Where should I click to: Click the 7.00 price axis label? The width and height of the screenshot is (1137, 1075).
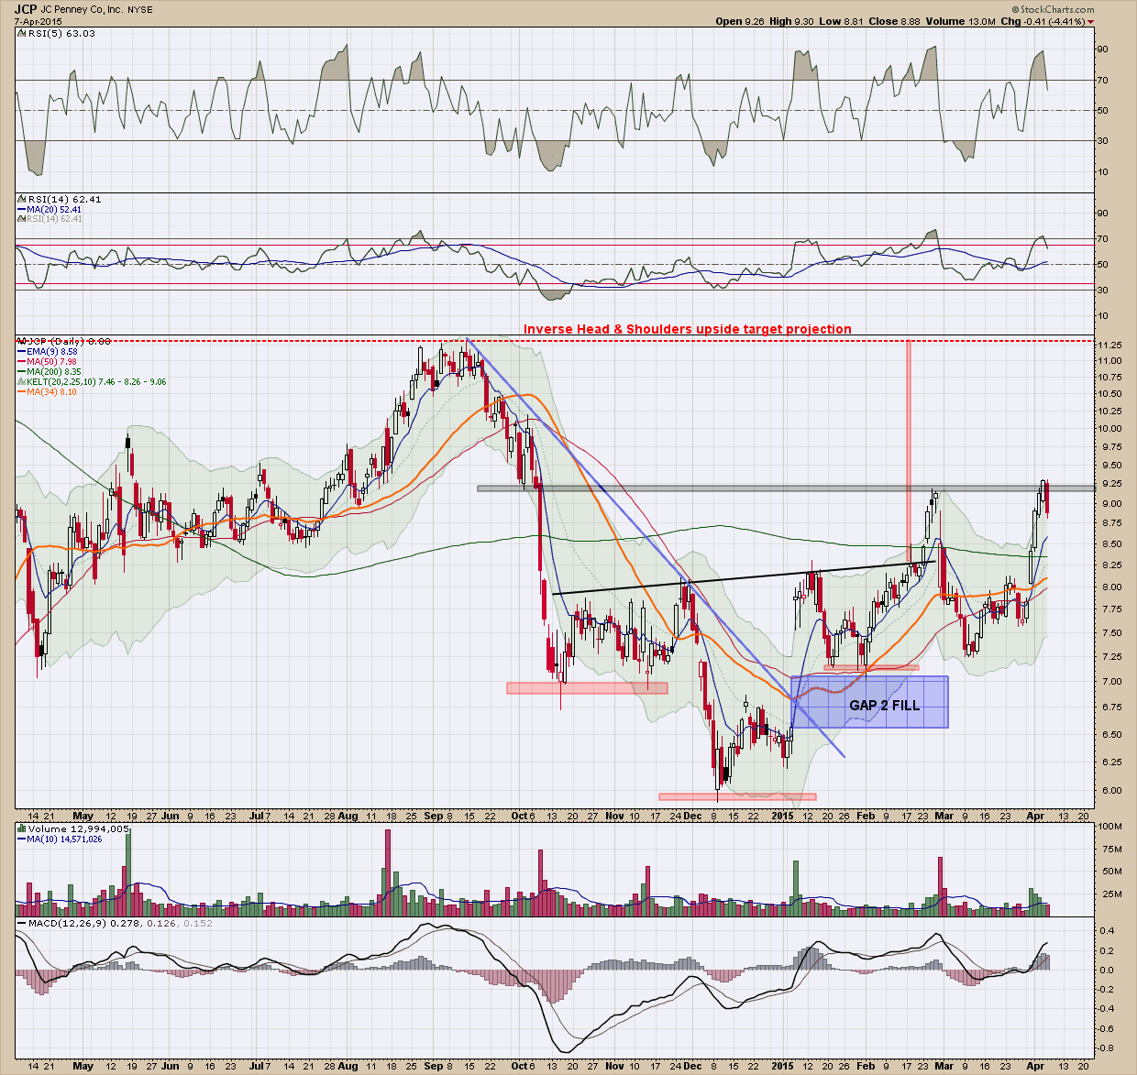point(1109,681)
